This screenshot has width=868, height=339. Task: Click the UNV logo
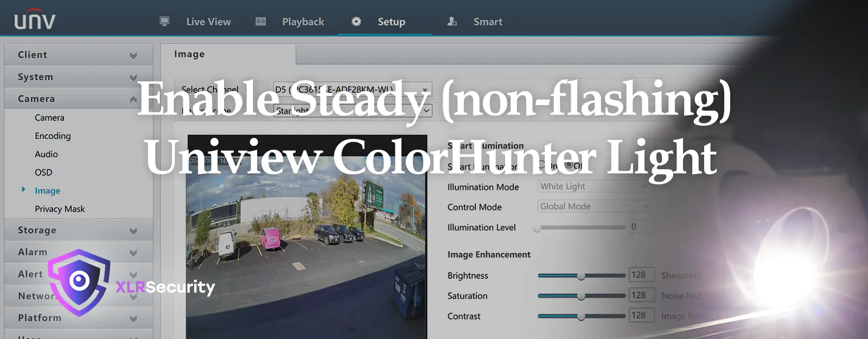(35, 20)
